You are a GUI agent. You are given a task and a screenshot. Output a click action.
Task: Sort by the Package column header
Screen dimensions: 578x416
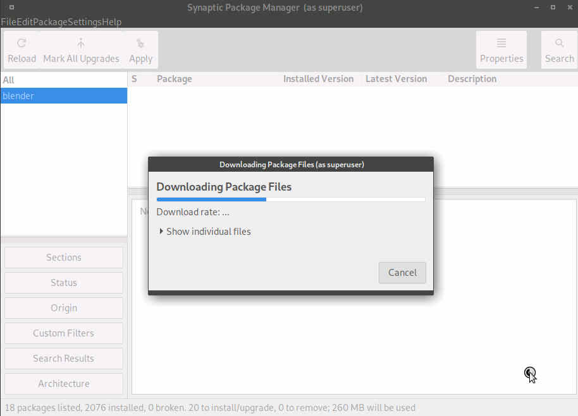tap(175, 79)
